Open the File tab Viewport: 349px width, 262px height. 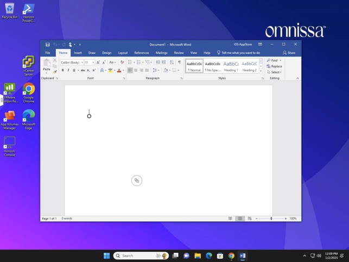pyautogui.click(x=48, y=53)
